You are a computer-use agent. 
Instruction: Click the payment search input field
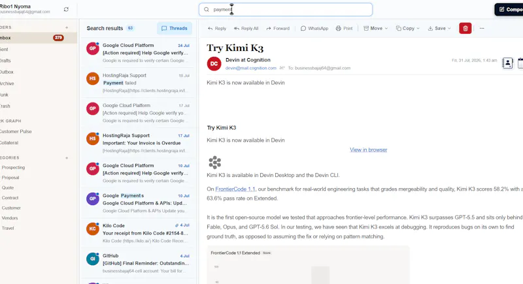click(x=286, y=10)
